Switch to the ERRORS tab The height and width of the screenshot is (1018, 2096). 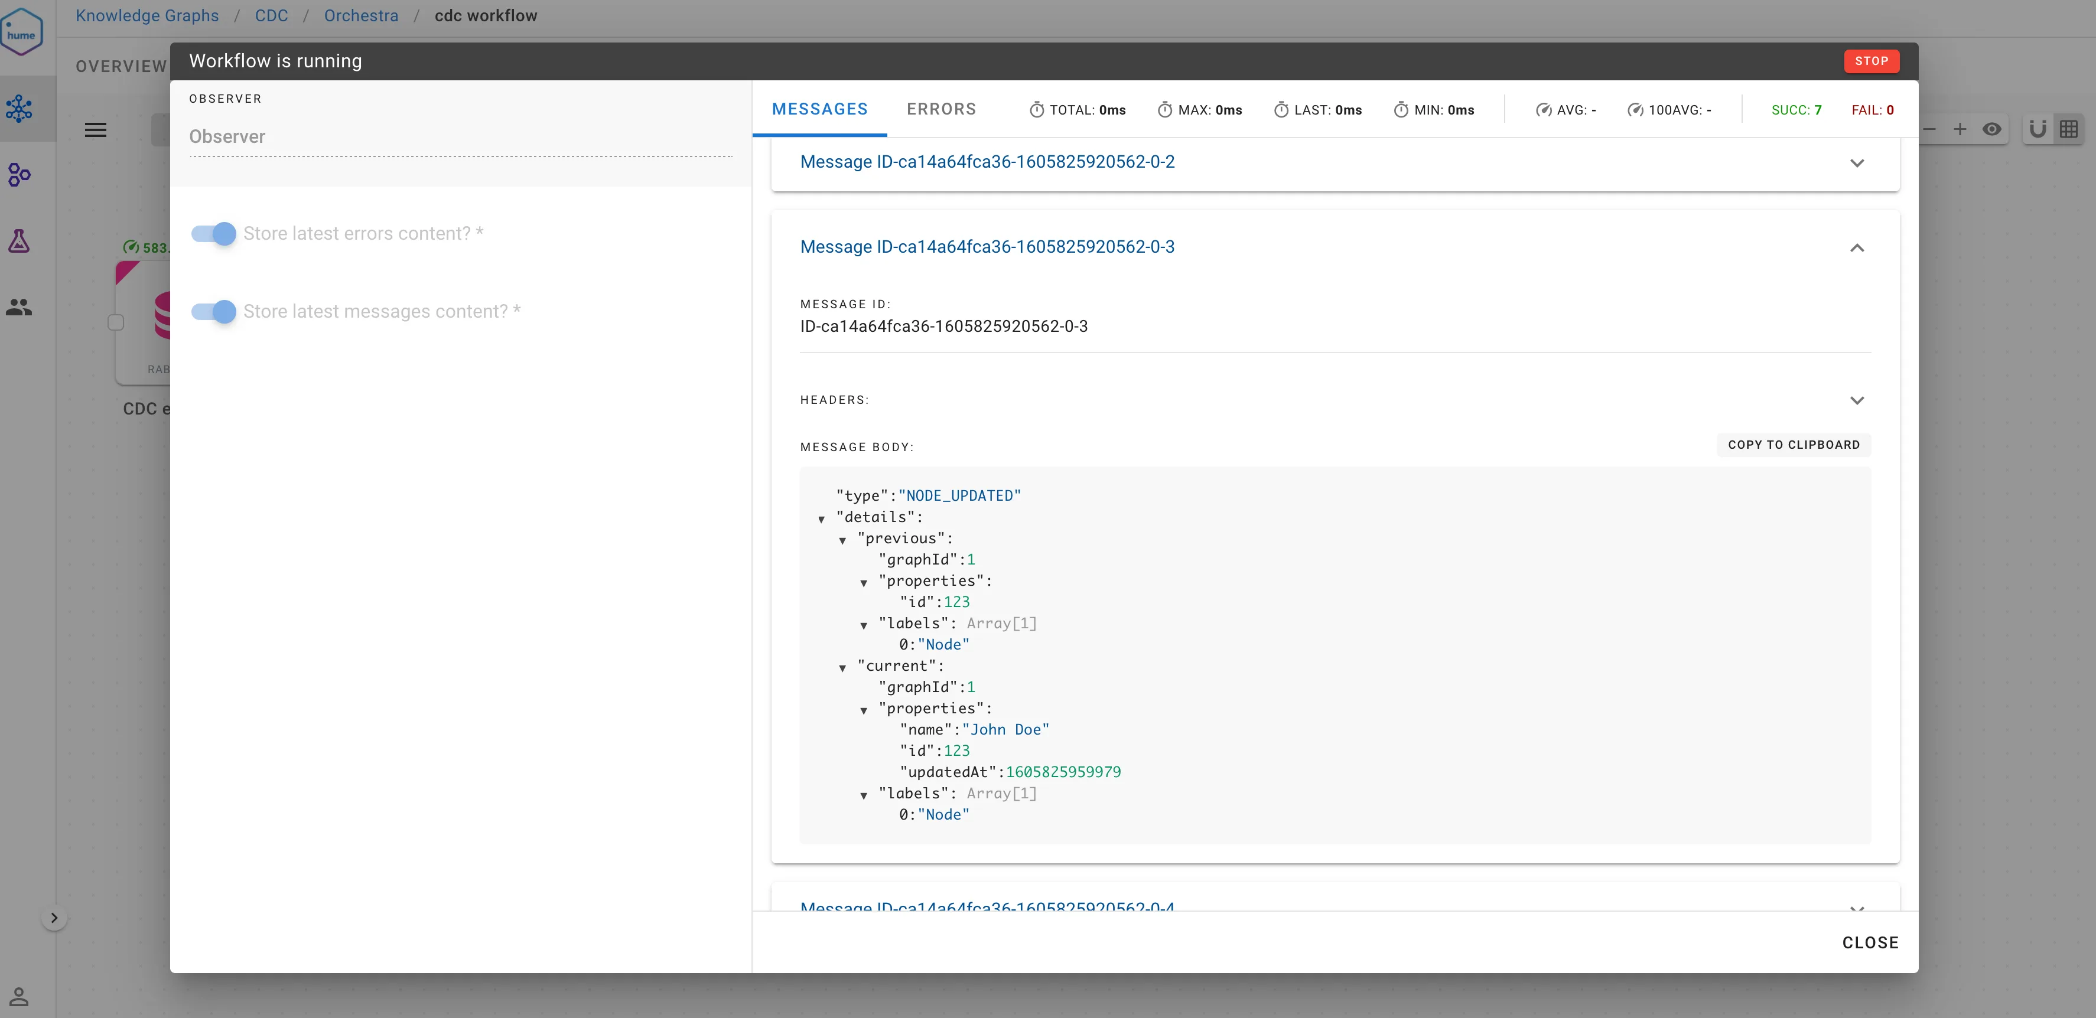point(942,109)
